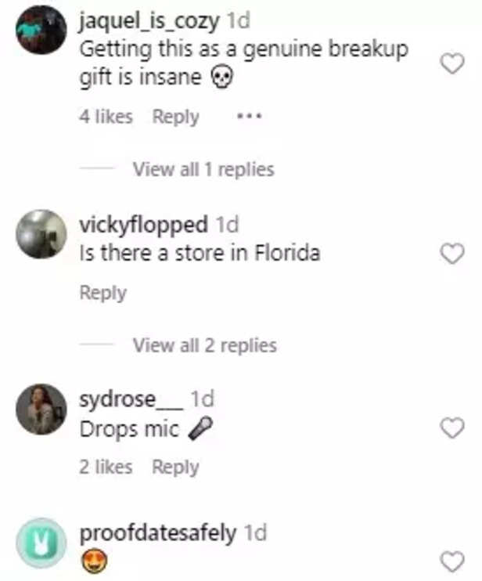Screen dimensions: 482x581
Task: Like sydrose__'s Drops mic comment
Action: [x=452, y=428]
